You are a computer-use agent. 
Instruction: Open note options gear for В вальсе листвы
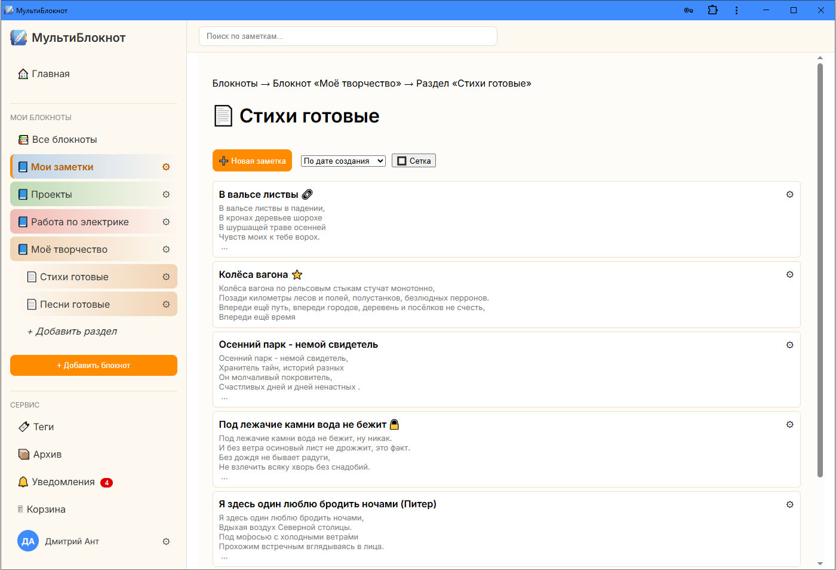point(789,194)
